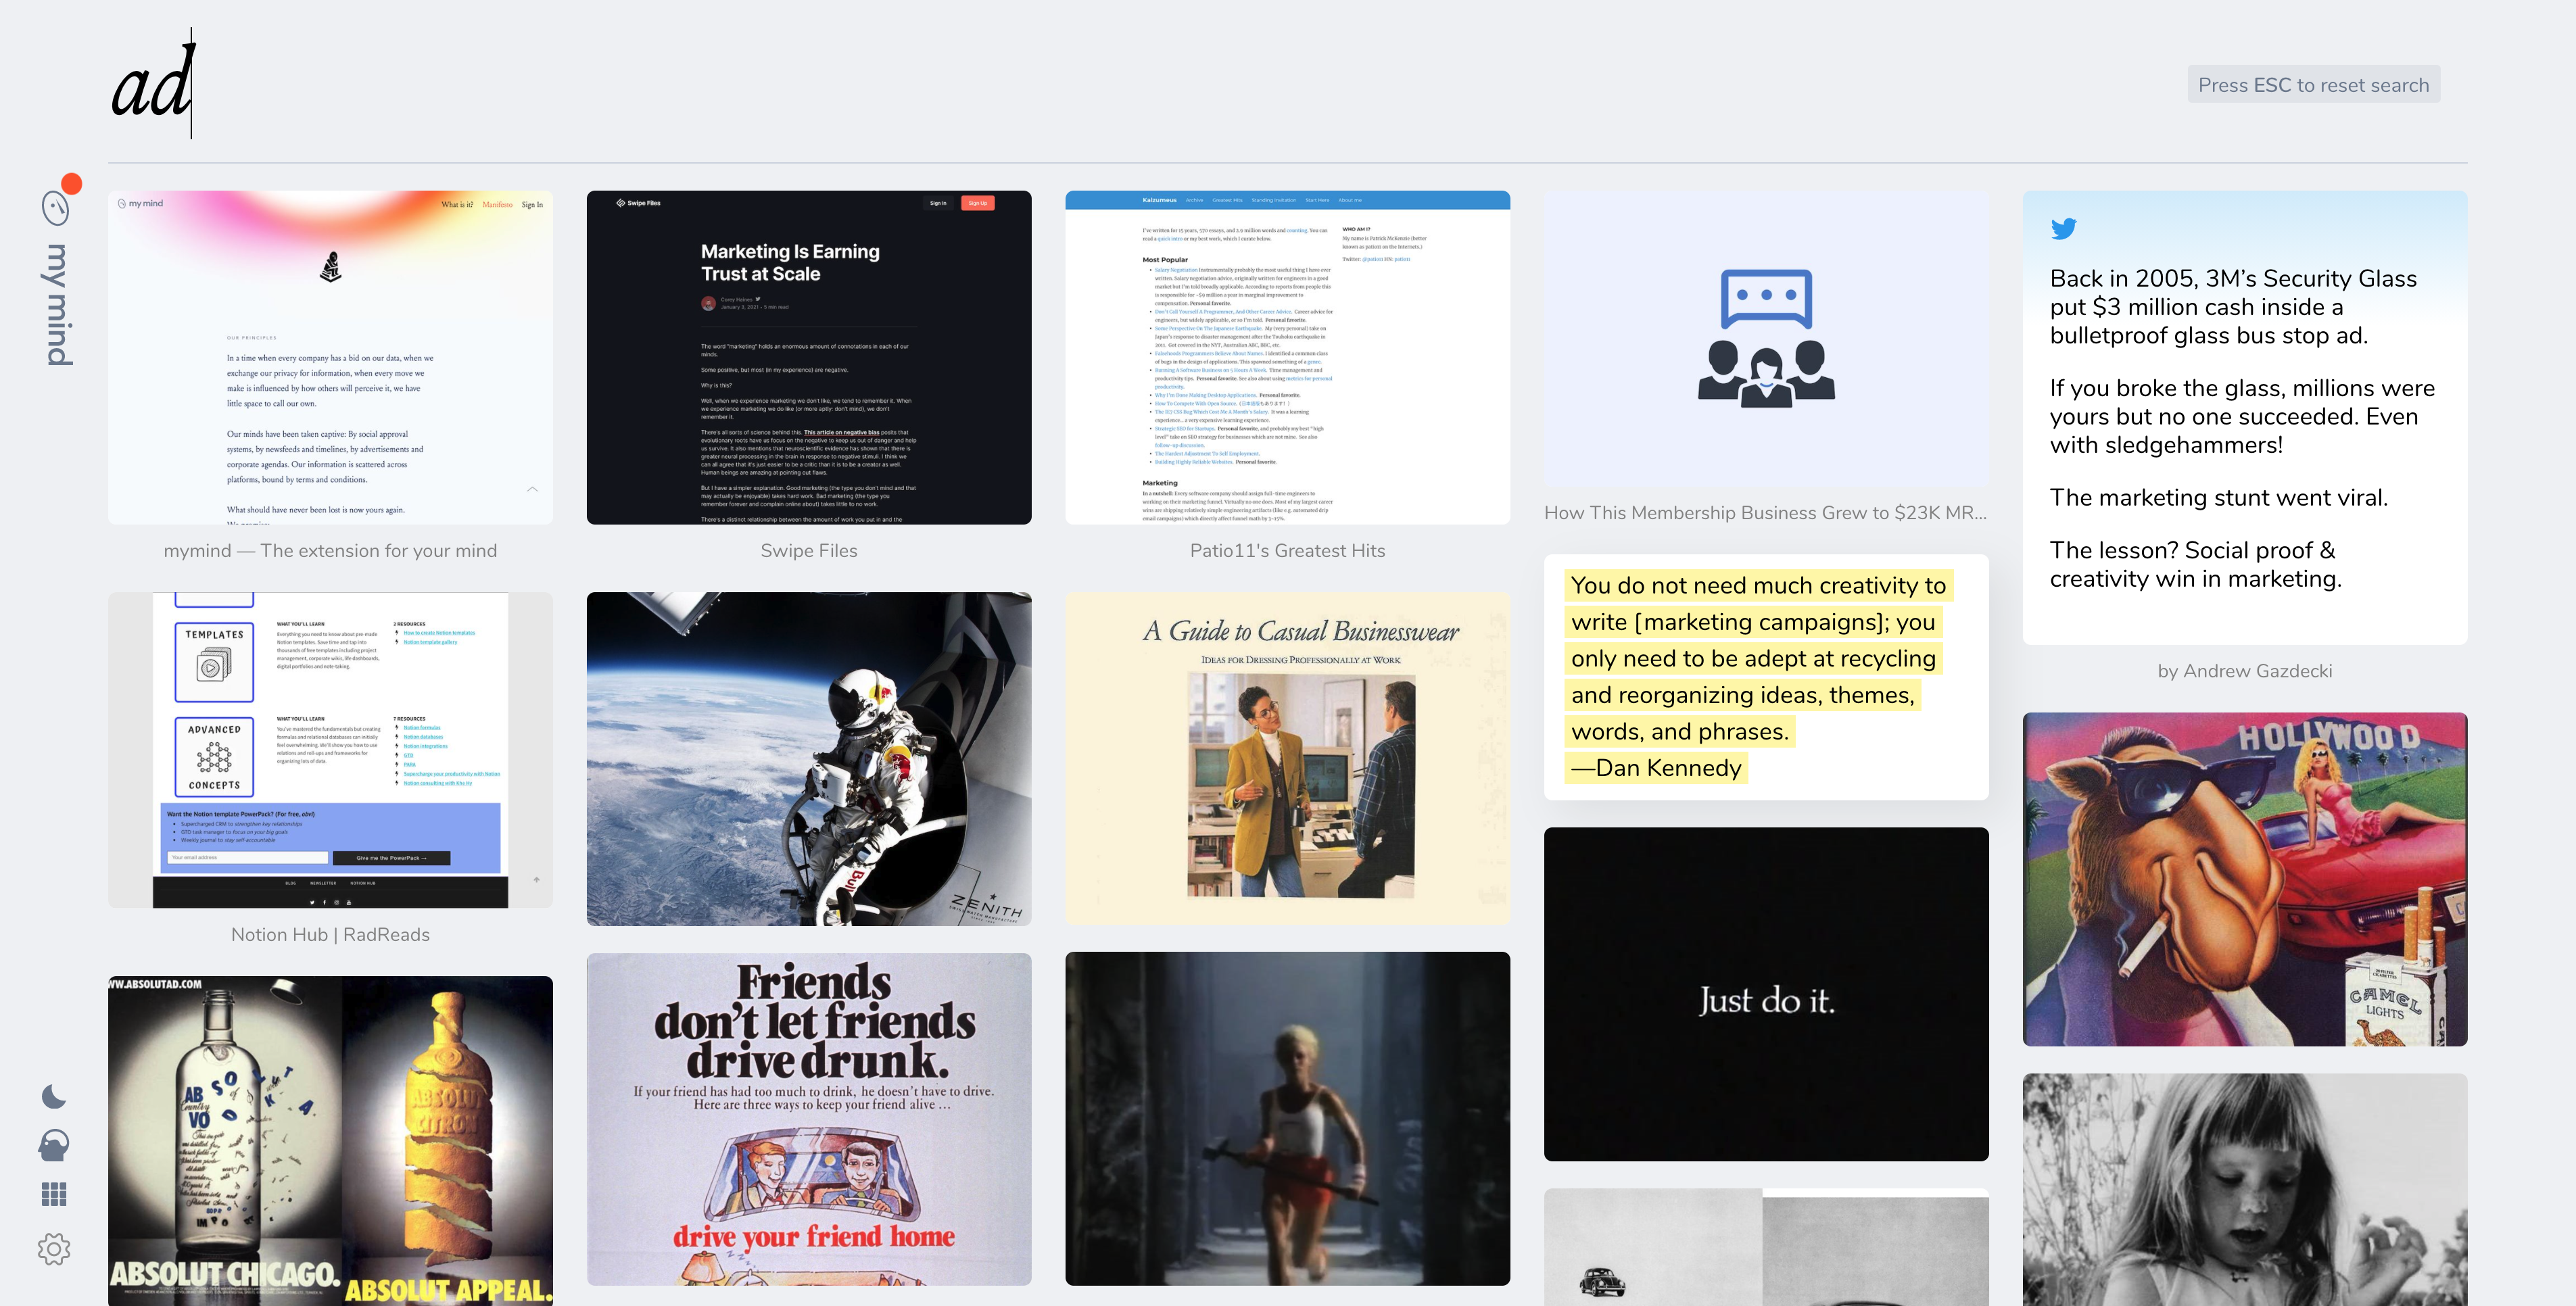Open the Dan Kennedy highlighted quote card
Viewport: 2576px width, 1306px height.
[1766, 677]
